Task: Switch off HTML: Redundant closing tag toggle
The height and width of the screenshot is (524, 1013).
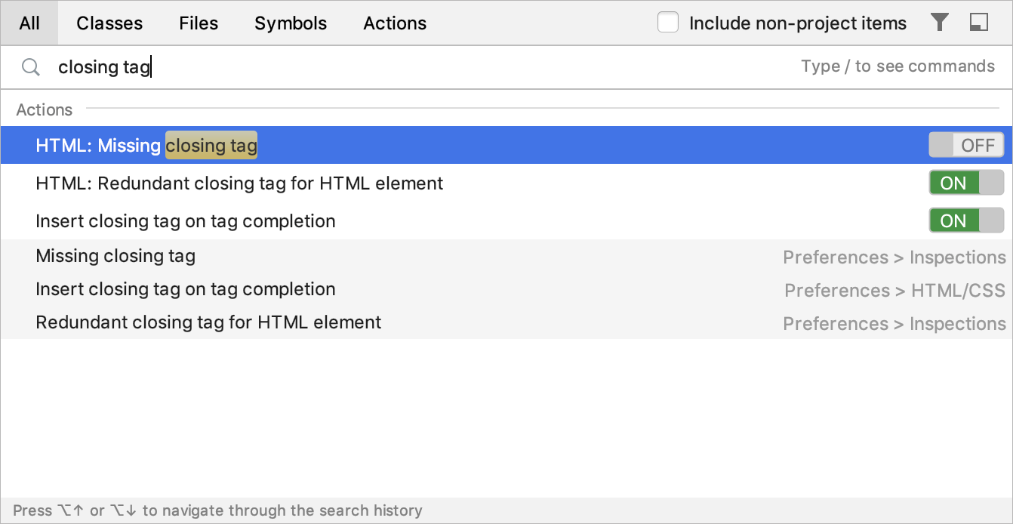Action: (x=966, y=183)
